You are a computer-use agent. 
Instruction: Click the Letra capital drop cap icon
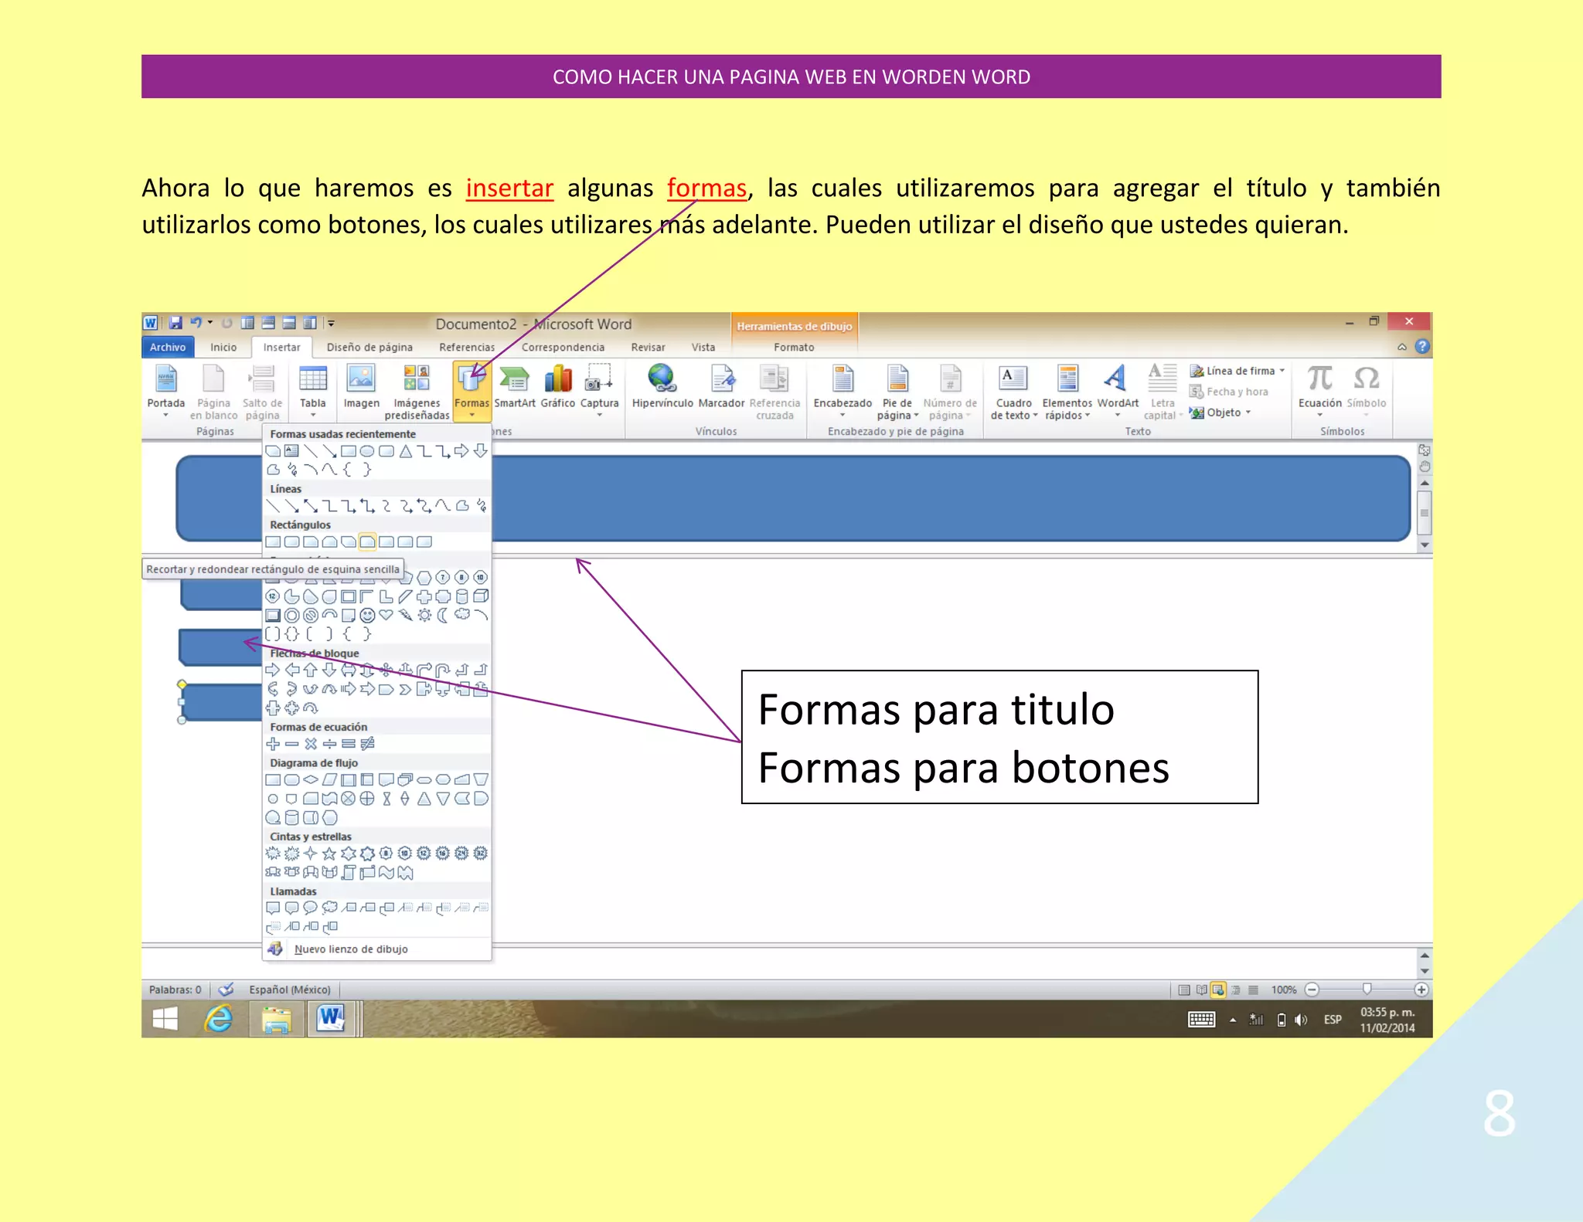[x=1162, y=378]
